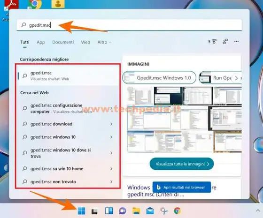Viewport: 263px width, 218px height.
Task: Open the second thumbnail in bottom row
Action: click(x=168, y=142)
